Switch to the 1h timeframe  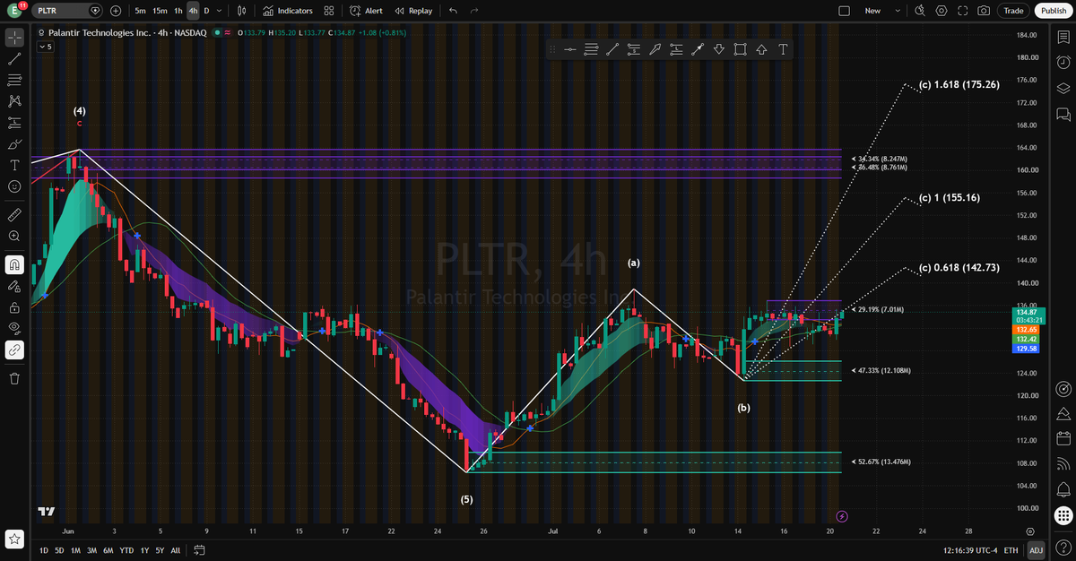tap(178, 11)
